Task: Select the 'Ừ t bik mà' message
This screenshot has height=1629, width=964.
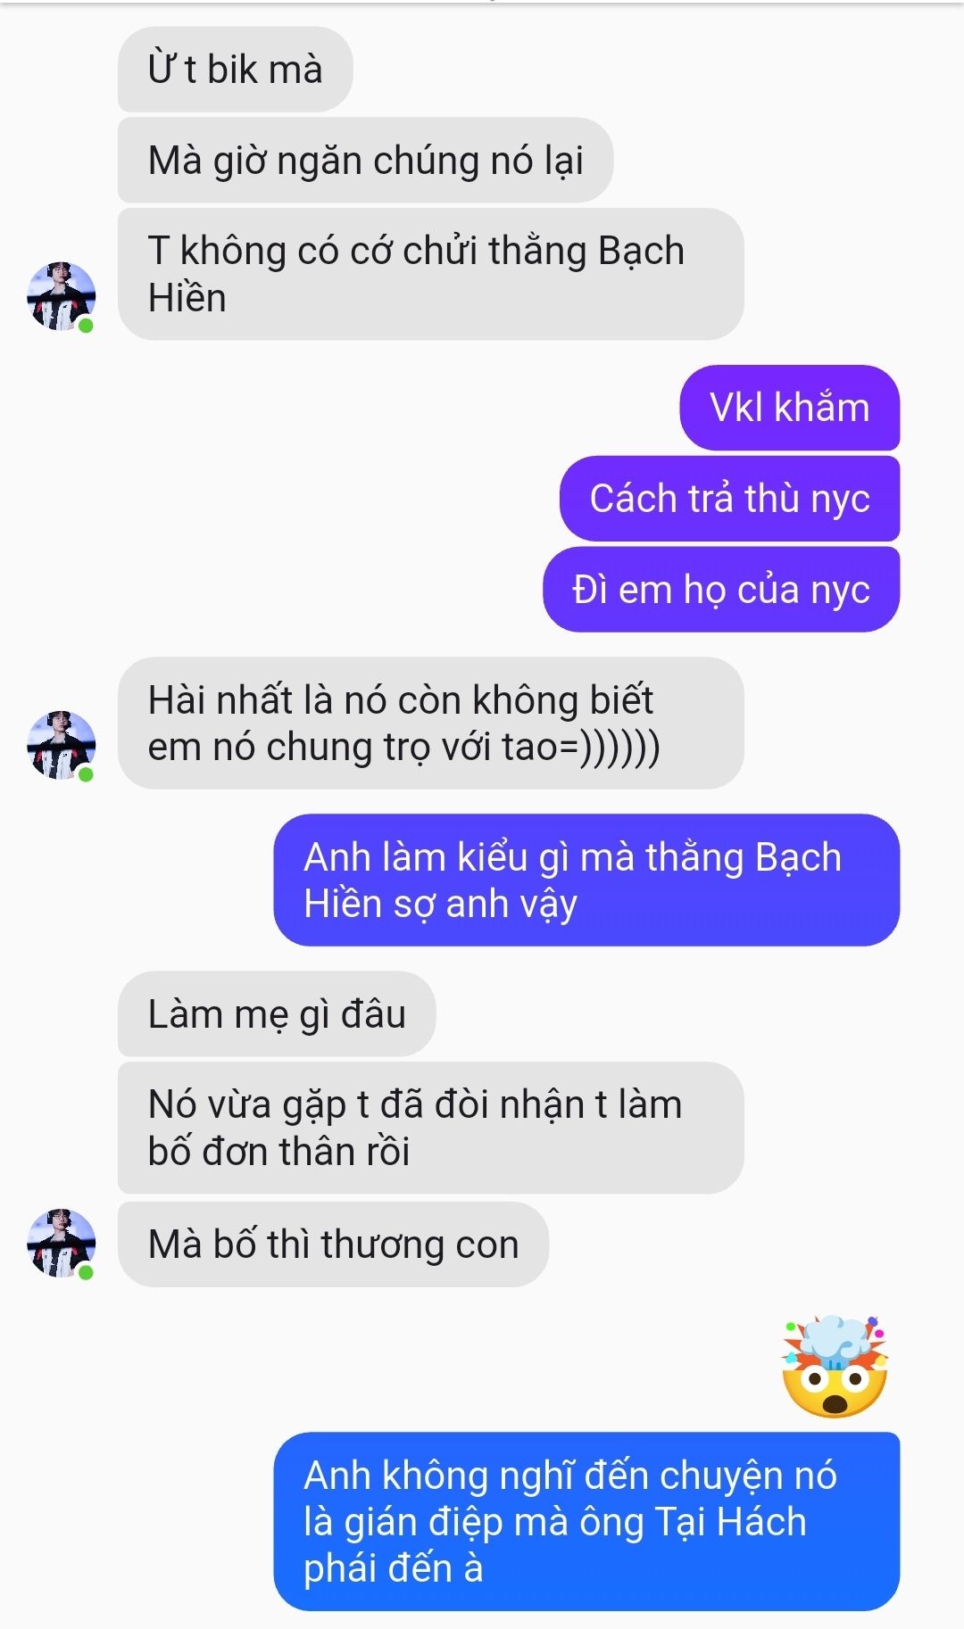Action: point(235,70)
